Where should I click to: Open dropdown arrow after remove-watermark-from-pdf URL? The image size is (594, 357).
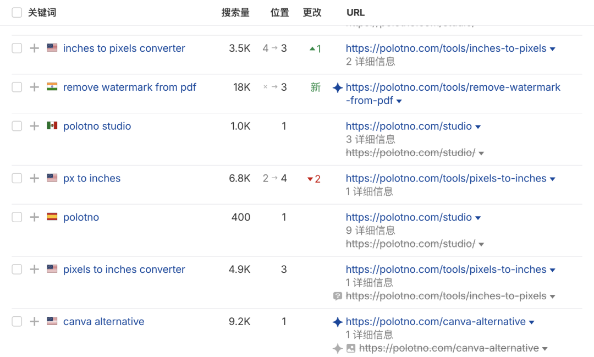click(399, 101)
